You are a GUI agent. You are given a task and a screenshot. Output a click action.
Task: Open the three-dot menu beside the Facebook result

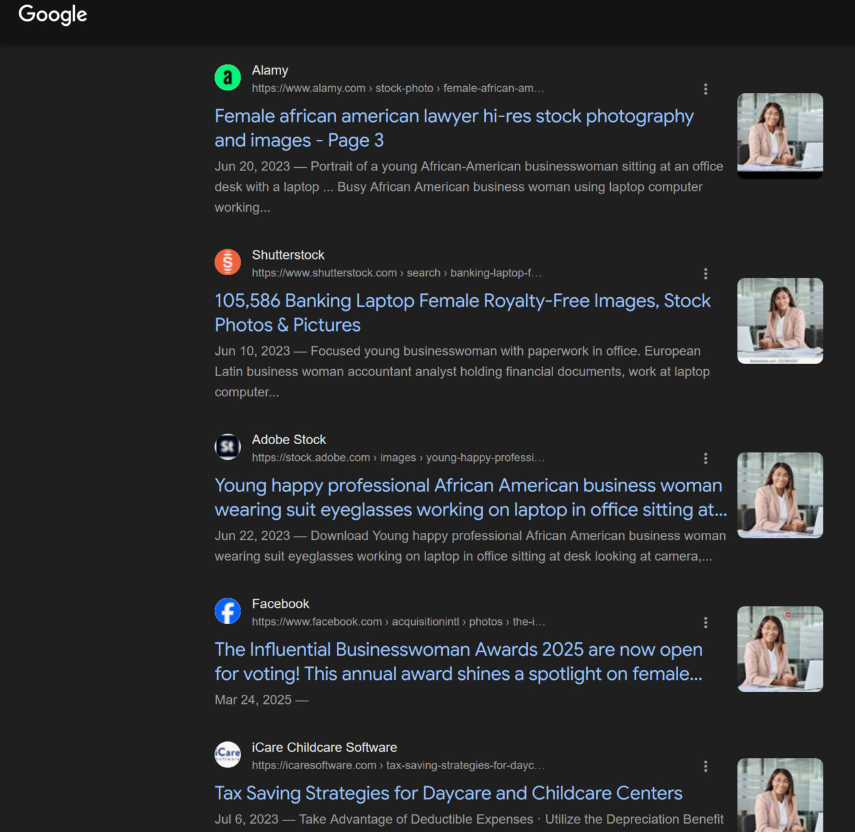[x=705, y=623]
